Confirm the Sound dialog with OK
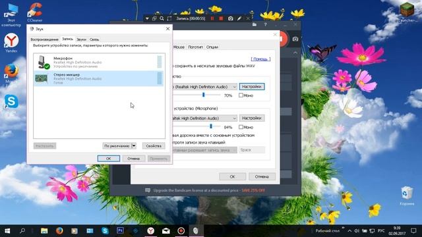The width and height of the screenshot is (422, 237). [x=108, y=159]
